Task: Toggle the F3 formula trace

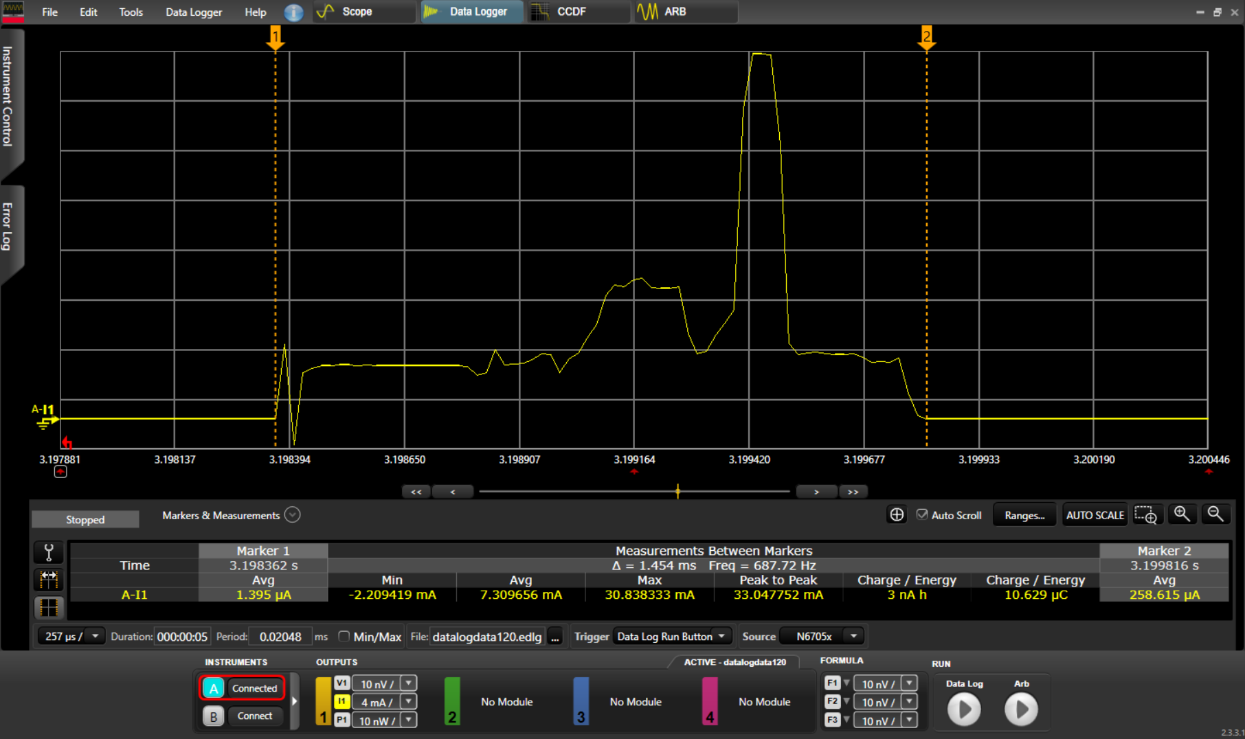Action: (833, 720)
